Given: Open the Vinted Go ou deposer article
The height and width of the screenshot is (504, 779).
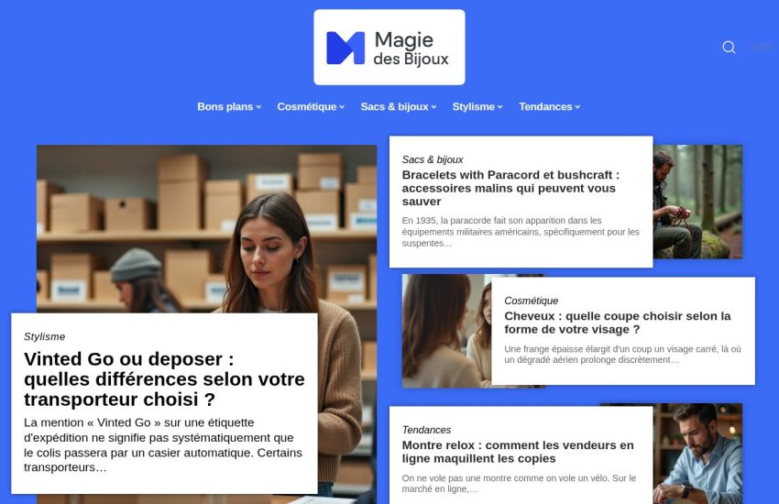Looking at the screenshot, I should pos(164,379).
